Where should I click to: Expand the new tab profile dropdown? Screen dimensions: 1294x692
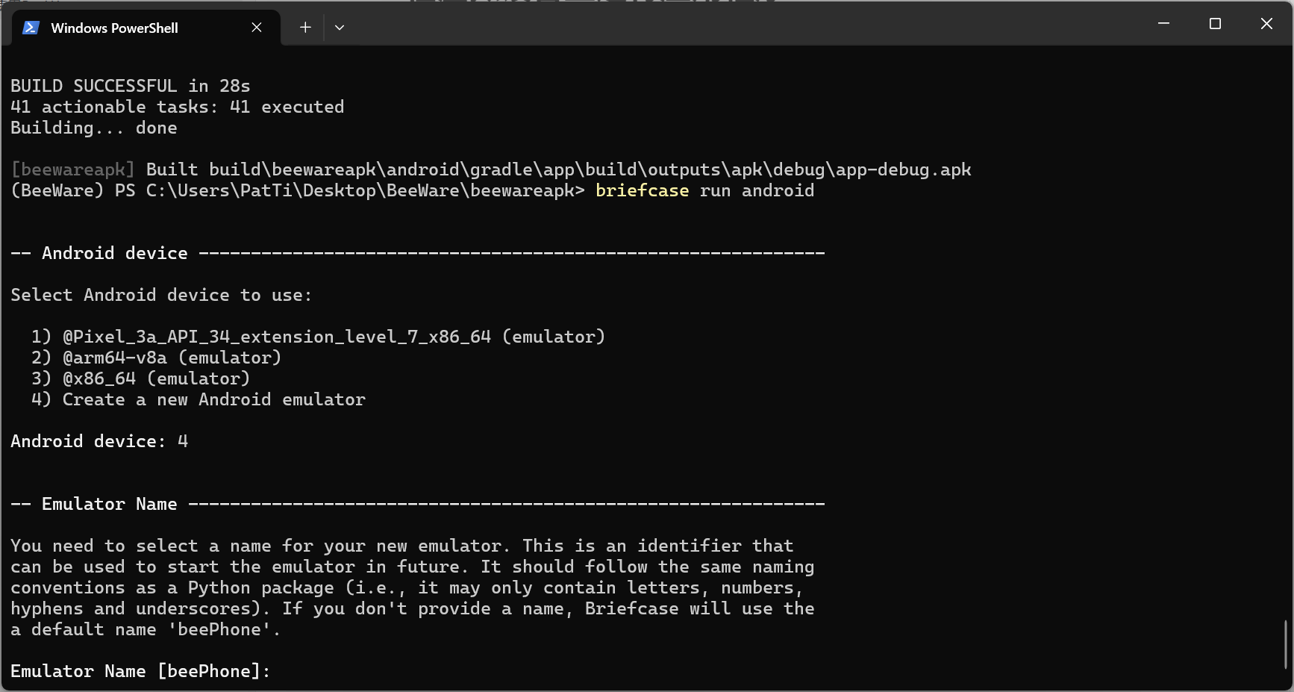[x=340, y=28]
